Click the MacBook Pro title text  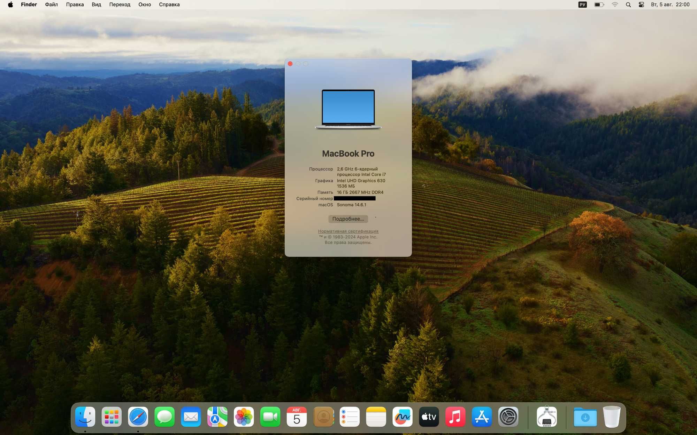tap(348, 153)
